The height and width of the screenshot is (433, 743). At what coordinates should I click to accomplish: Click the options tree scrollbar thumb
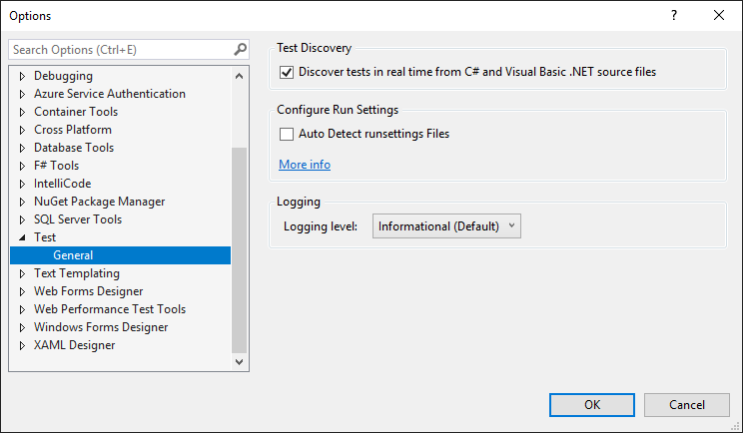240,250
